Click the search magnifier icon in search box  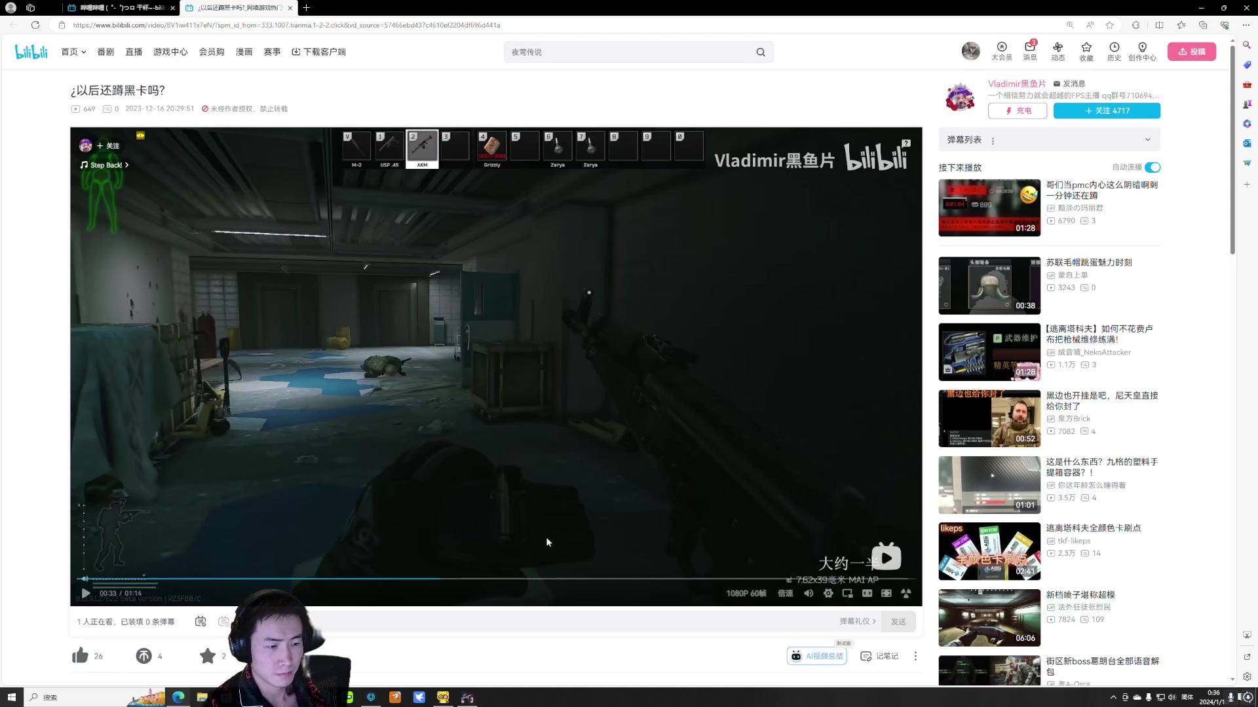[761, 52]
